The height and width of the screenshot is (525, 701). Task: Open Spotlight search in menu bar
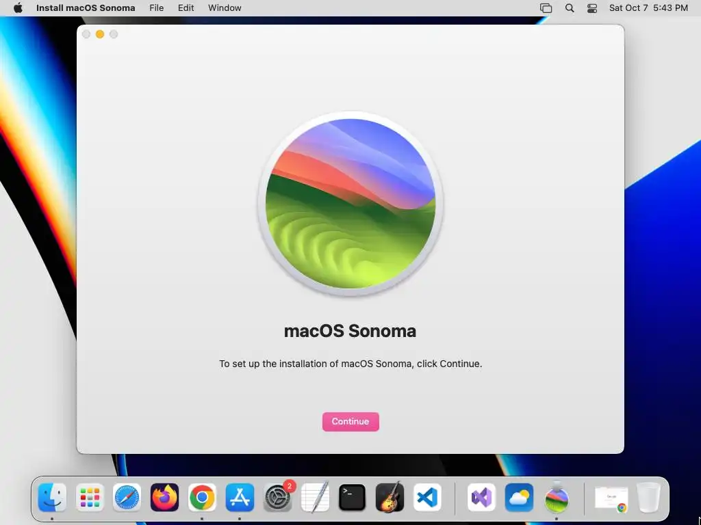pyautogui.click(x=570, y=8)
